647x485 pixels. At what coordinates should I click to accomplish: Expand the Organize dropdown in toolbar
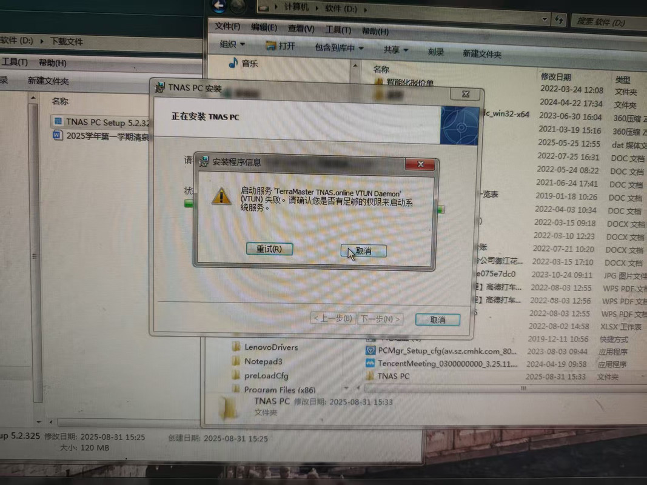point(232,44)
